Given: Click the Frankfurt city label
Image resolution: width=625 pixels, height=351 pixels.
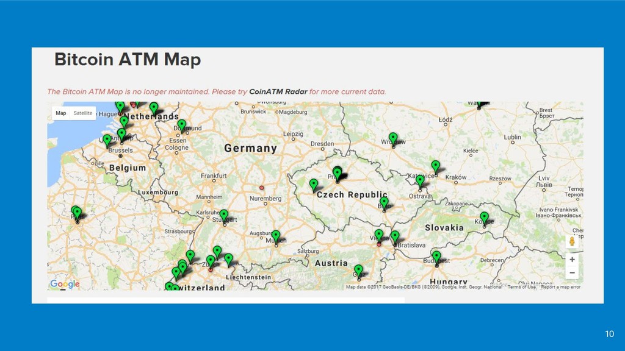Looking at the screenshot, I should tap(214, 175).
